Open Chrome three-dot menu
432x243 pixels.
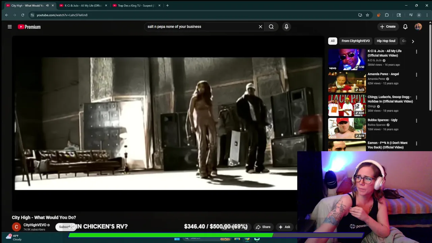pos(427,15)
